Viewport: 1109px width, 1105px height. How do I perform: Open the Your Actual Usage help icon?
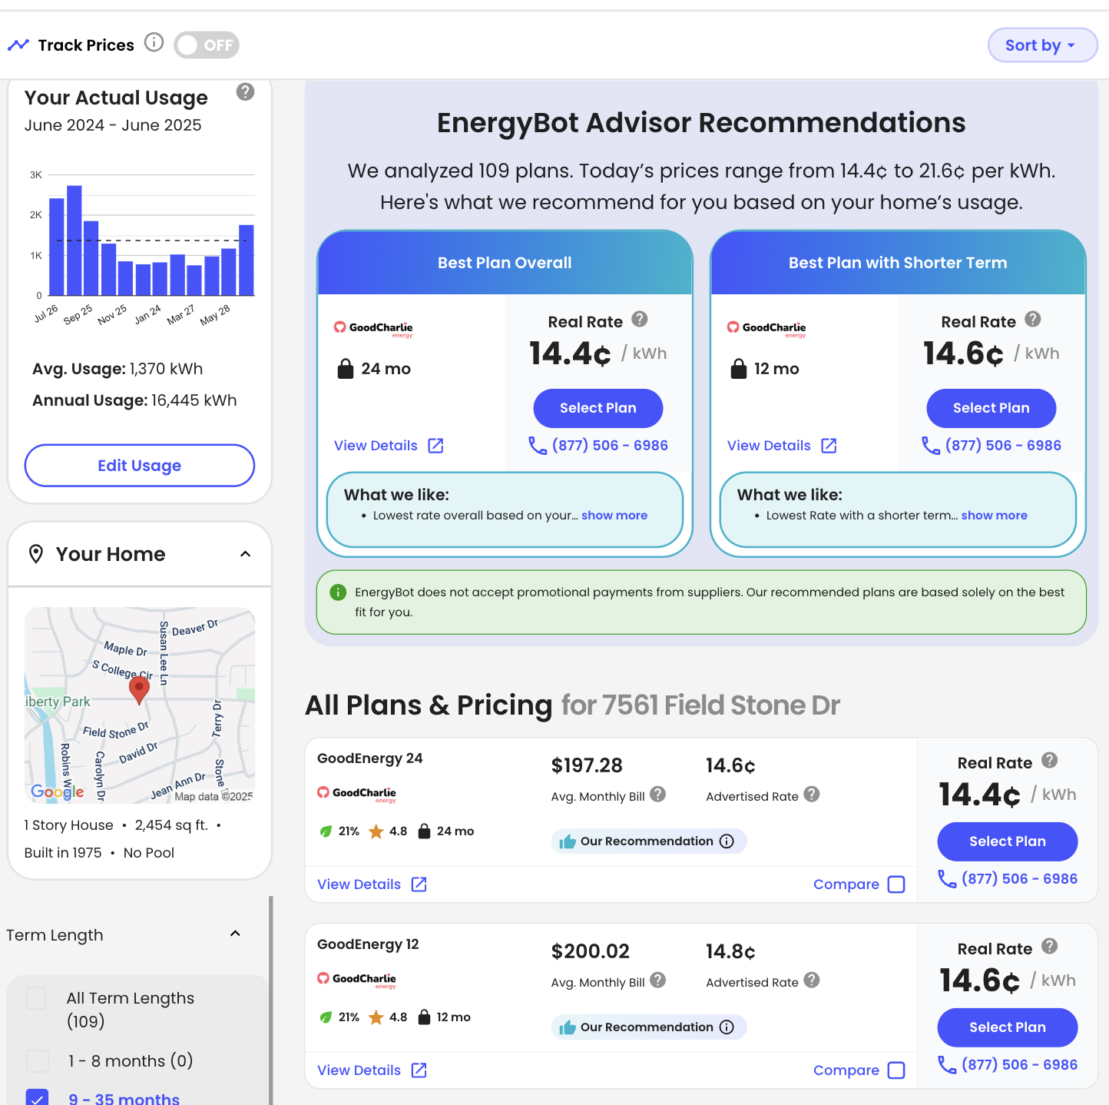click(x=245, y=92)
